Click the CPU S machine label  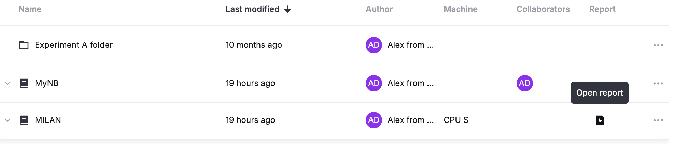click(x=456, y=120)
